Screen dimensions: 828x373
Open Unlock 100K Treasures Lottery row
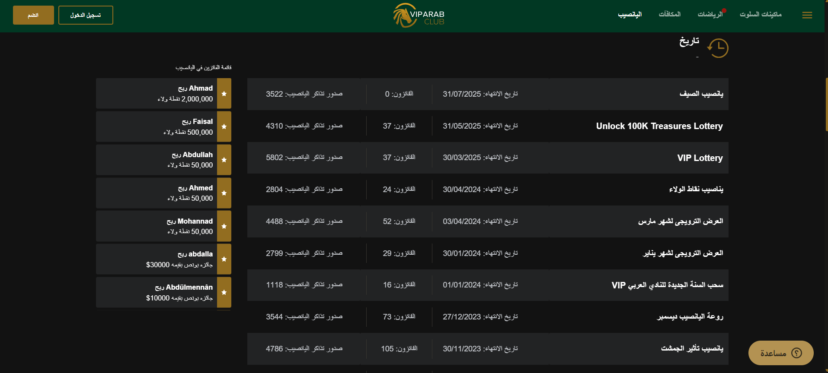pyautogui.click(x=488, y=126)
